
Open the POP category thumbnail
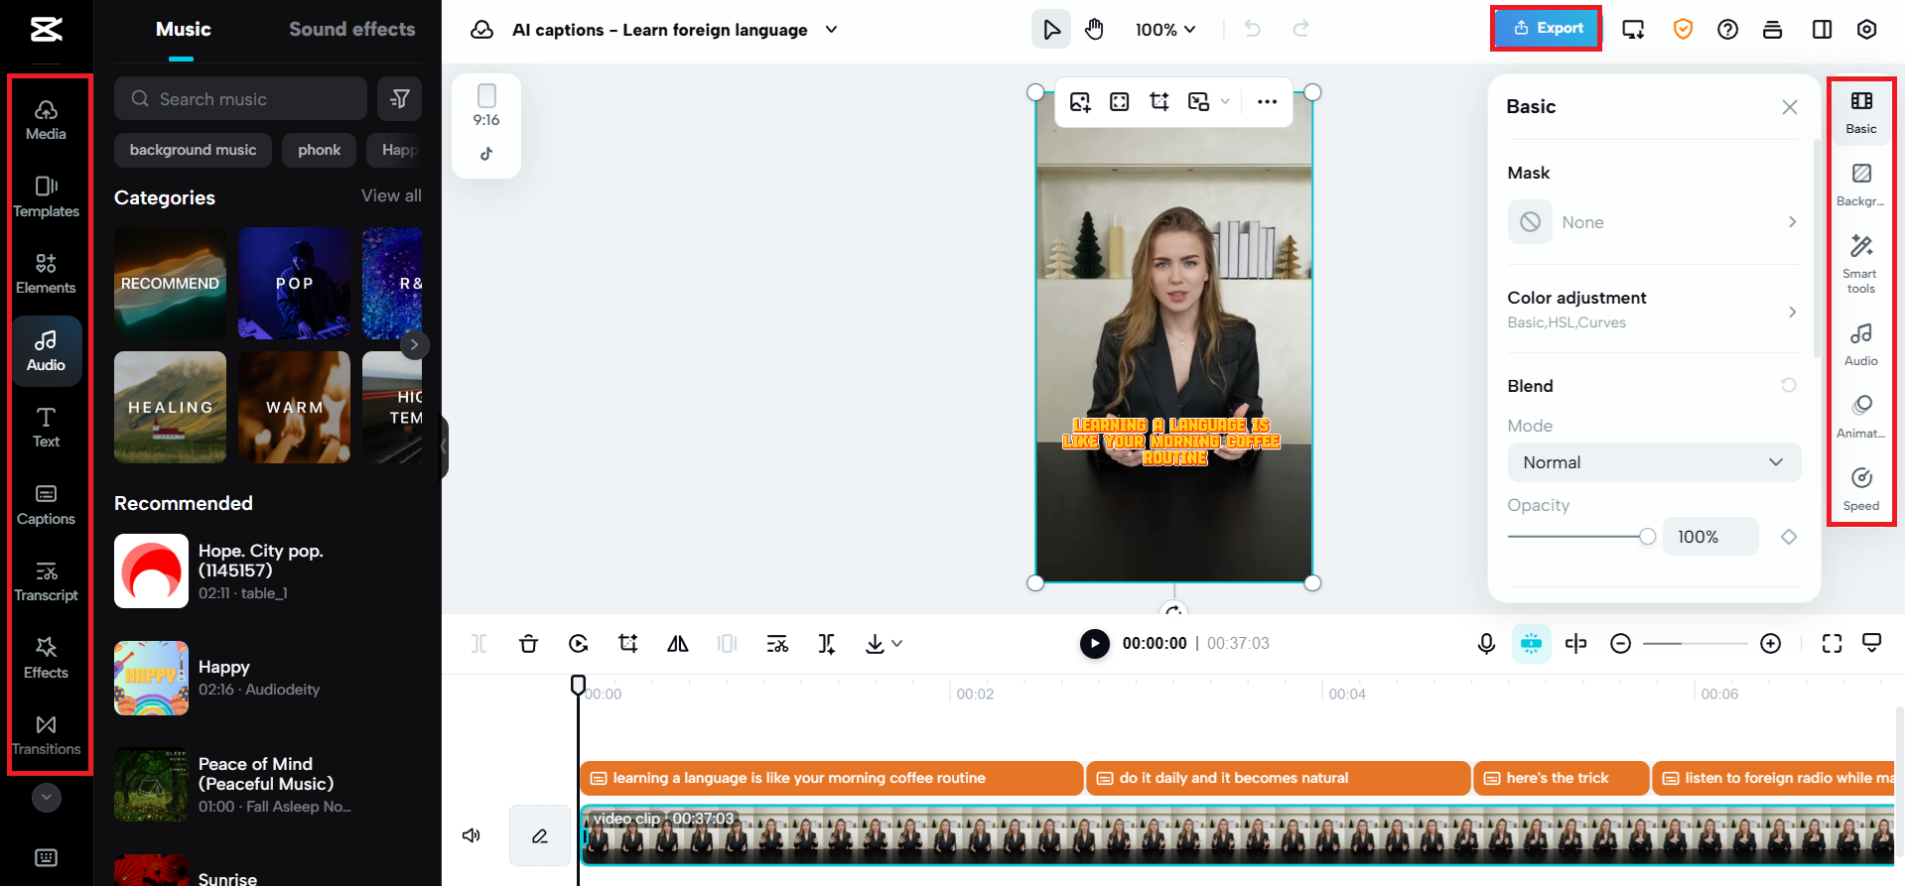(x=294, y=284)
